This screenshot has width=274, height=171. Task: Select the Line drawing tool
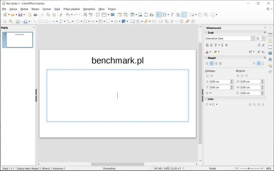pos(35,21)
